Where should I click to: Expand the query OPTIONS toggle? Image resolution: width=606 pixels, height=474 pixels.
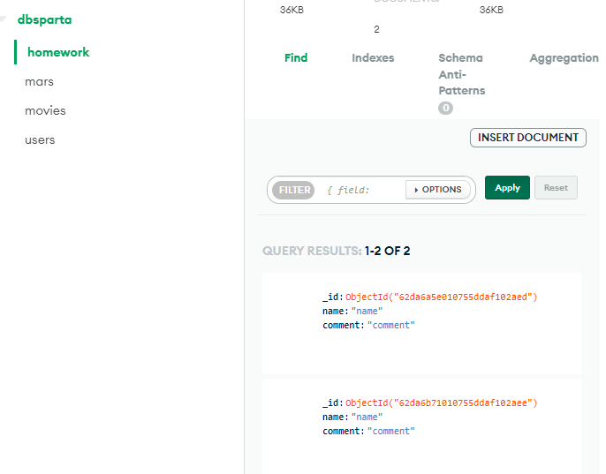click(x=438, y=190)
